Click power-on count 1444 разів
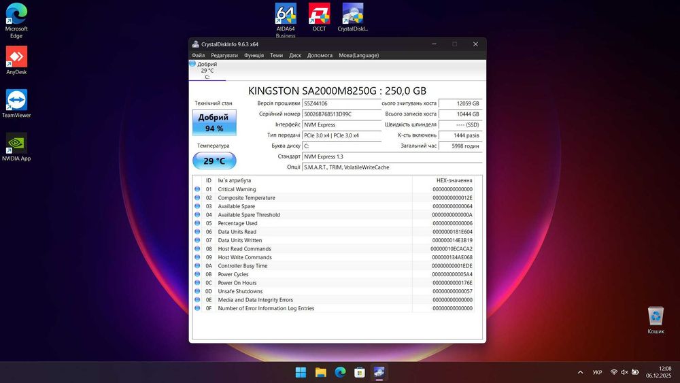The height and width of the screenshot is (383, 680). click(460, 135)
